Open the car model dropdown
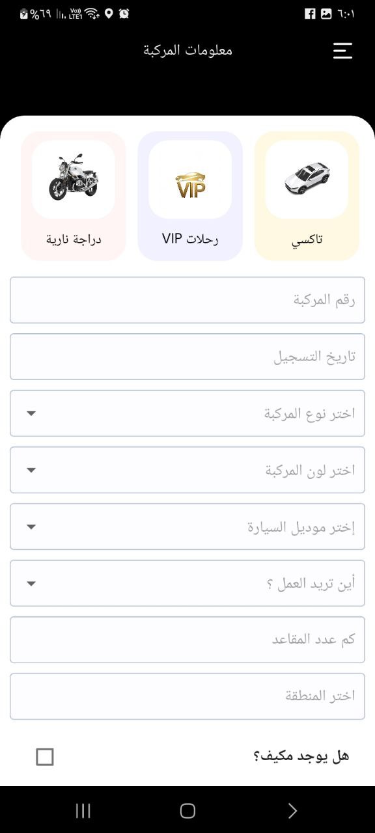The height and width of the screenshot is (833, 375). tap(187, 526)
